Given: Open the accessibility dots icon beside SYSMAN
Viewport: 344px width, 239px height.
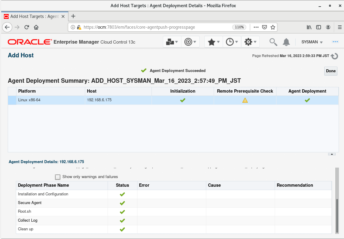Looking at the screenshot, I should click(335, 42).
